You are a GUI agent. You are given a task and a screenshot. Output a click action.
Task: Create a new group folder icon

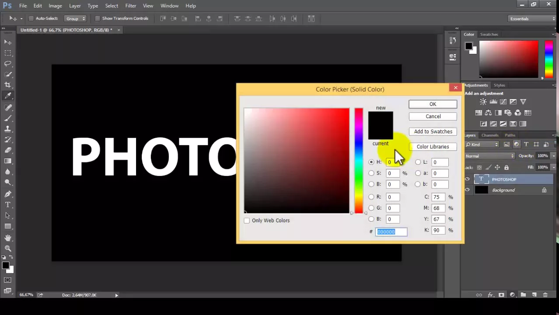[x=523, y=295]
